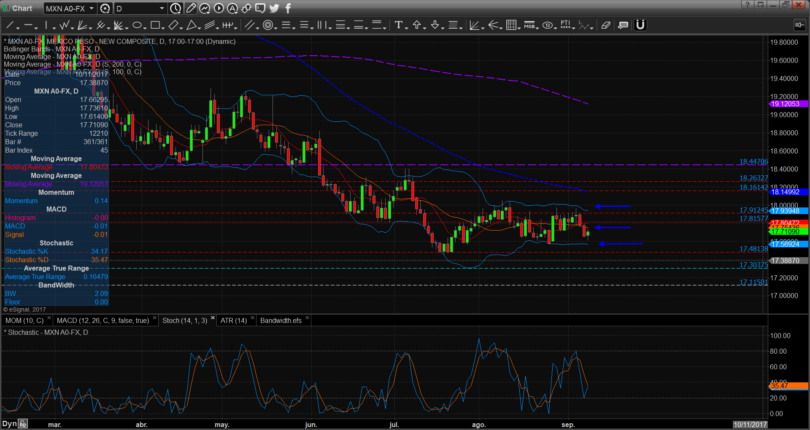
Task: Open the help question mark button
Action: pos(747,5)
